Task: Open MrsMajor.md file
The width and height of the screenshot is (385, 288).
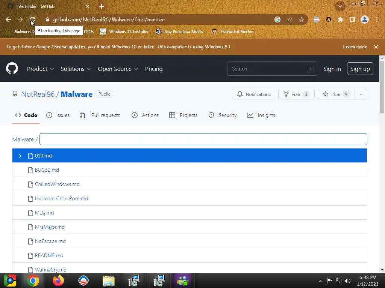Action: click(x=50, y=227)
